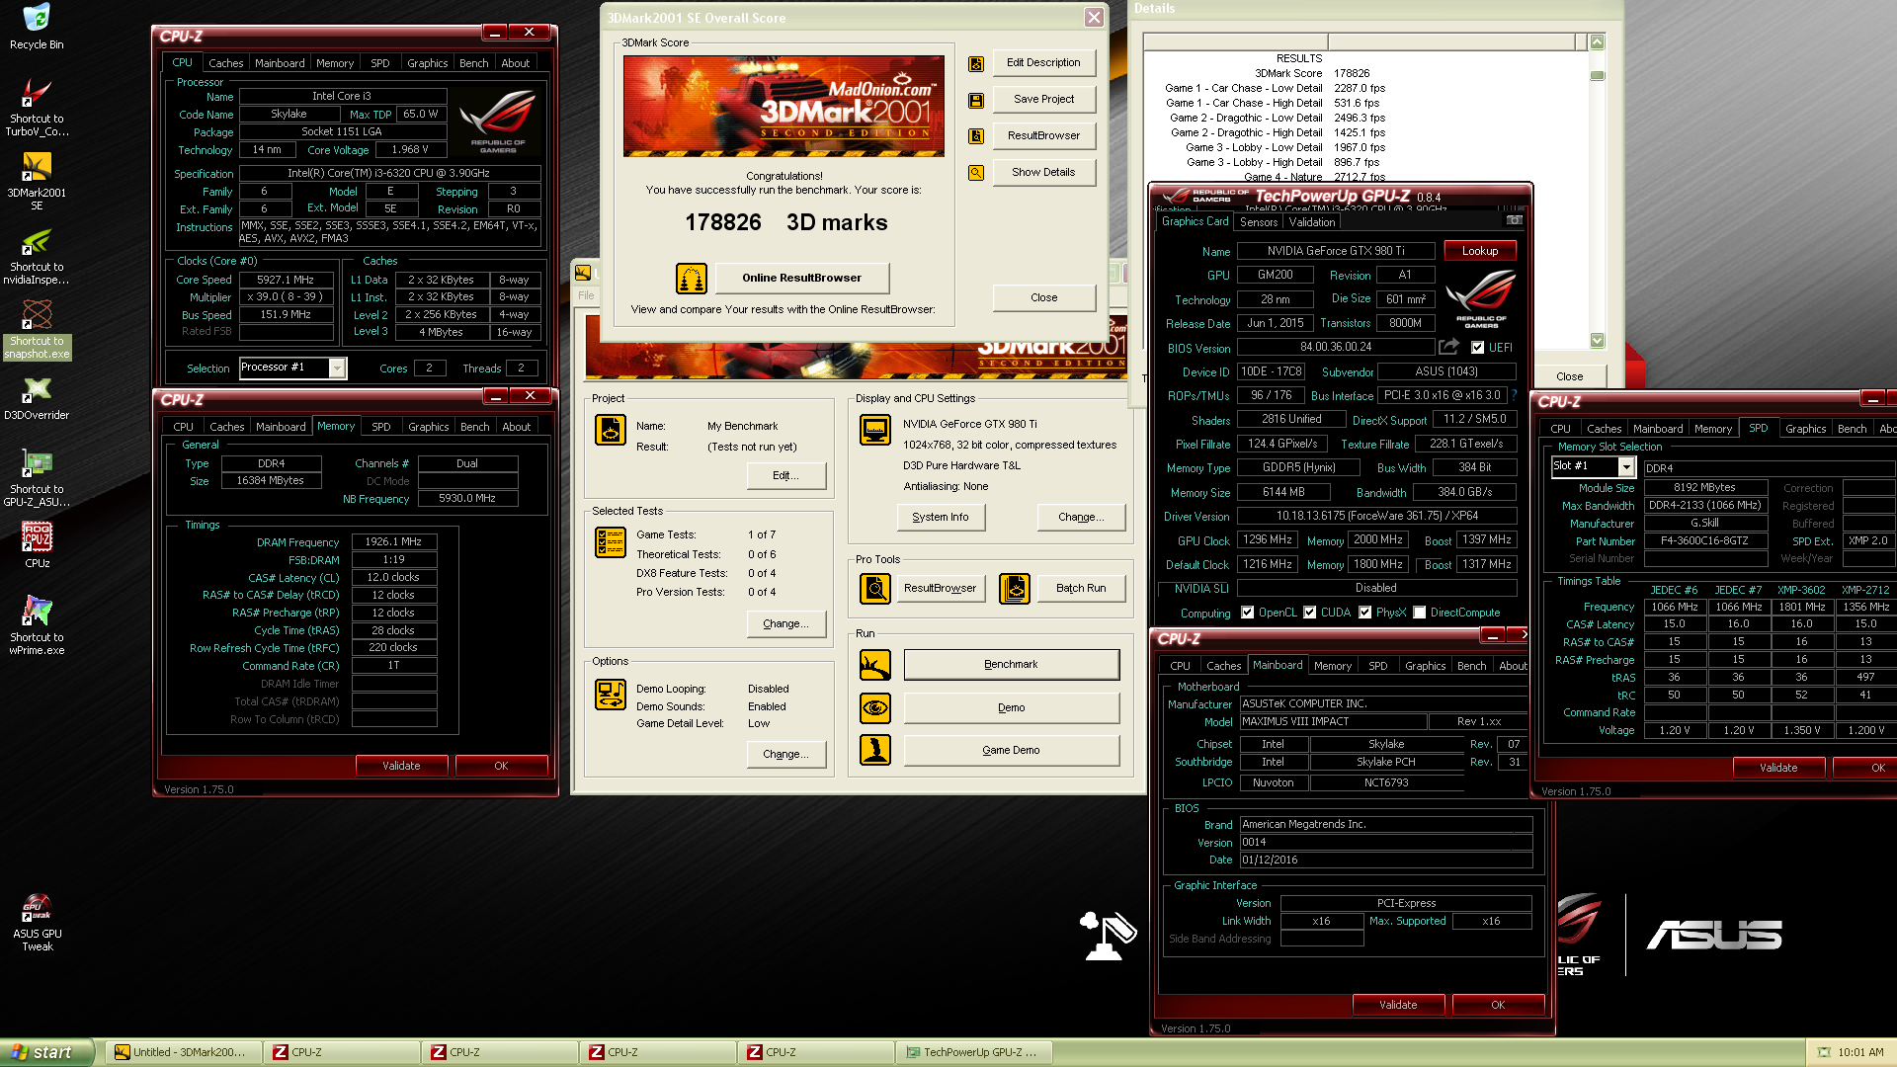Screen dimensions: 1897x1067
Task: Open the SPD tab in Memory CPU-Z window
Action: click(x=381, y=427)
